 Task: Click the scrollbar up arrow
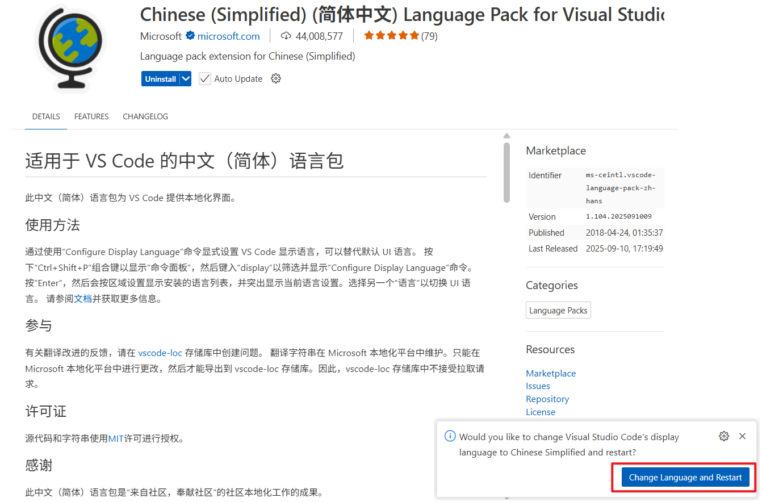tap(506, 136)
